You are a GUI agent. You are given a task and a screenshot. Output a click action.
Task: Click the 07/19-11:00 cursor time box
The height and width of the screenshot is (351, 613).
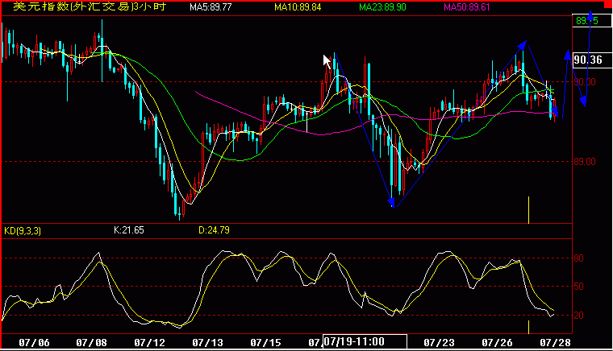click(x=365, y=341)
